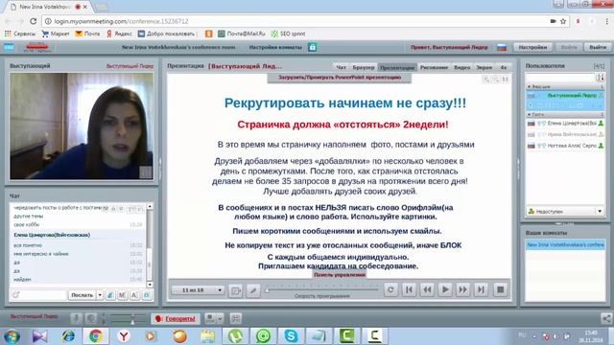Click the 1:1 fit icon above slide
The height and width of the screenshot is (345, 614).
tap(506, 80)
